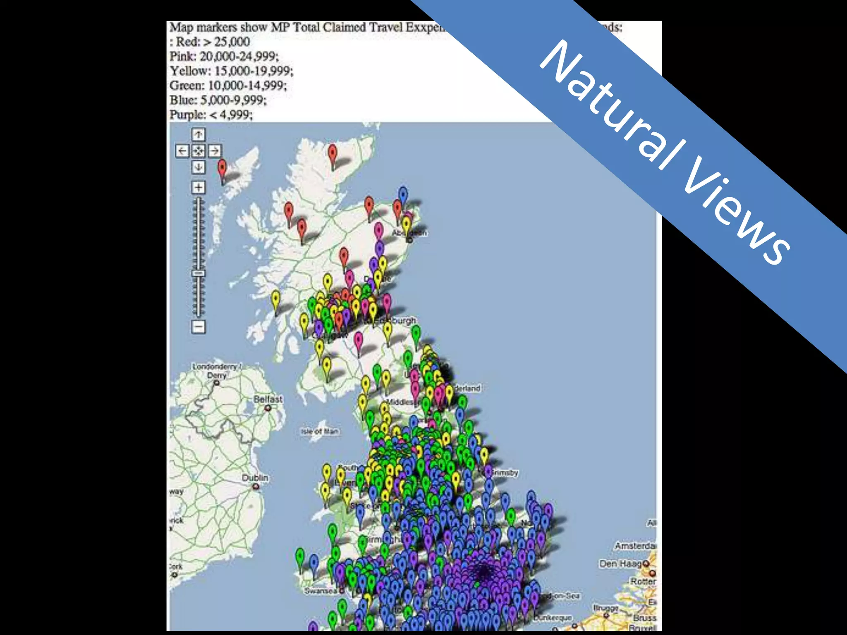Click the Dublin city label
This screenshot has width=847, height=635.
tap(255, 477)
